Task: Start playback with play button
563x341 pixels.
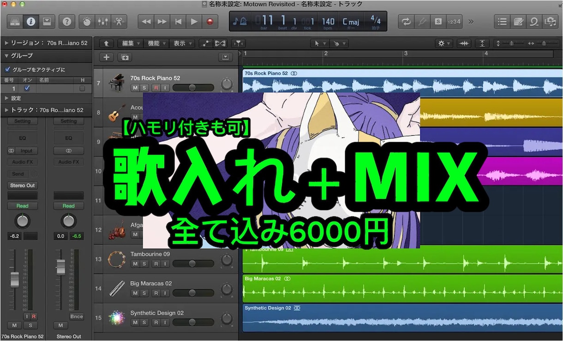Action: (x=194, y=21)
